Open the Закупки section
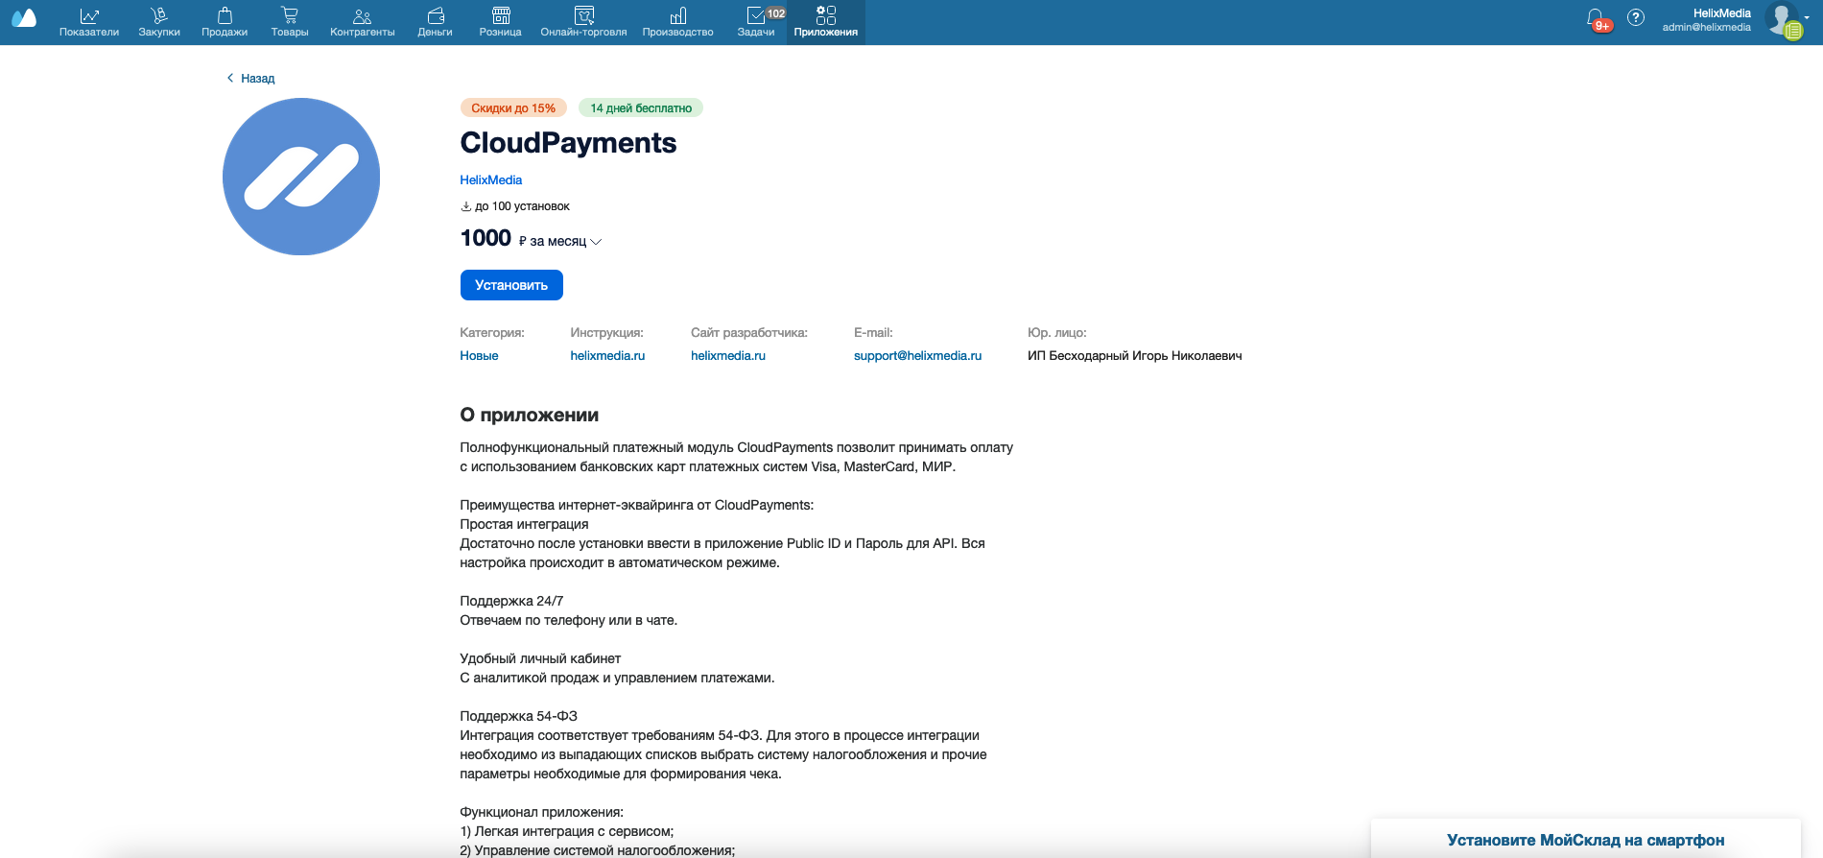Screen dimensions: 1823x858 click(x=159, y=22)
